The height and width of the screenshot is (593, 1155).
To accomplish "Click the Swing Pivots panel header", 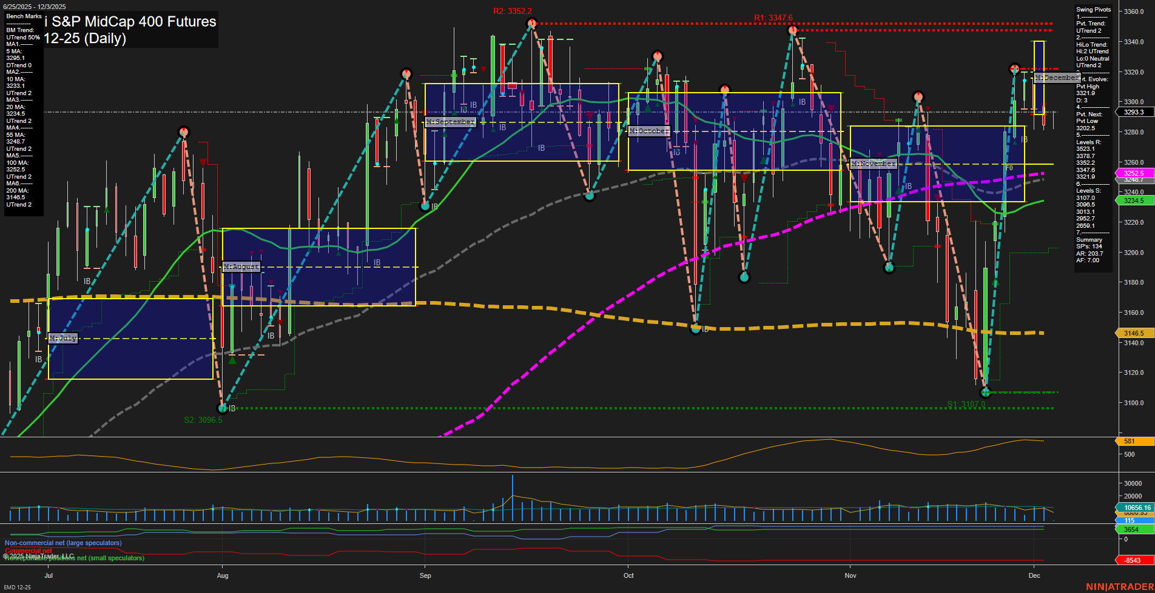I will click(x=1093, y=10).
